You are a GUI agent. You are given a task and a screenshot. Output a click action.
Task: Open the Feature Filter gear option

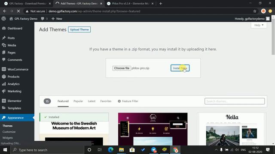pyautogui.click(x=128, y=101)
